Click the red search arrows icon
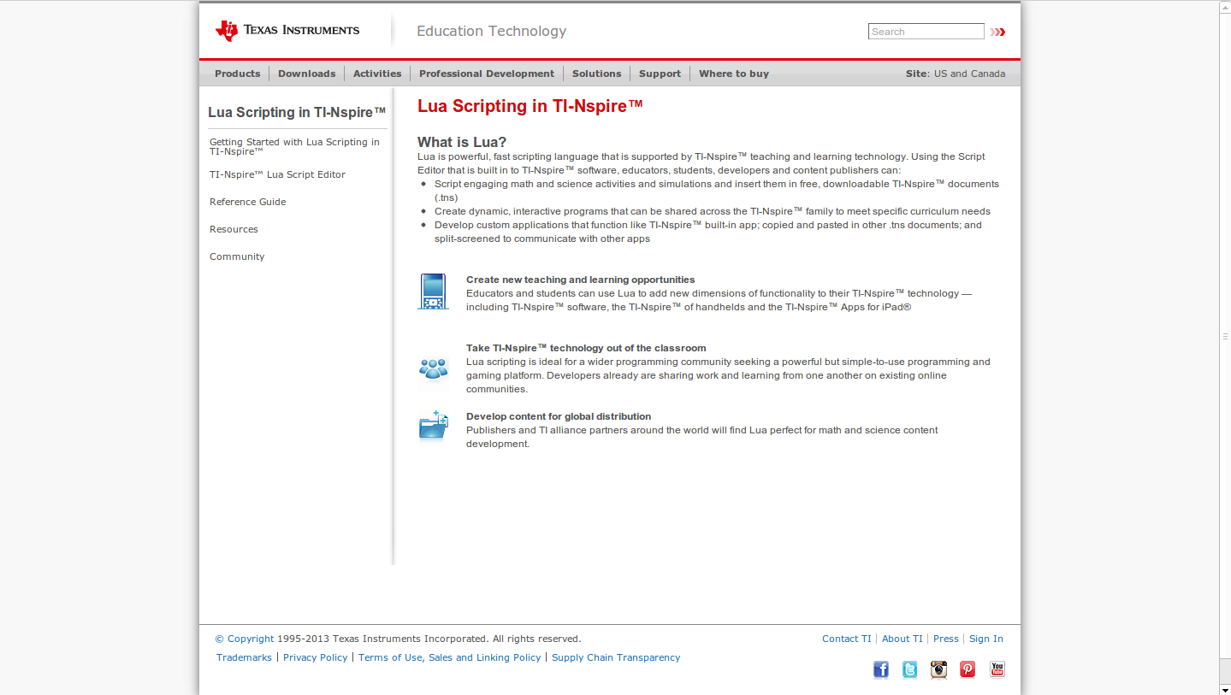 coord(997,32)
